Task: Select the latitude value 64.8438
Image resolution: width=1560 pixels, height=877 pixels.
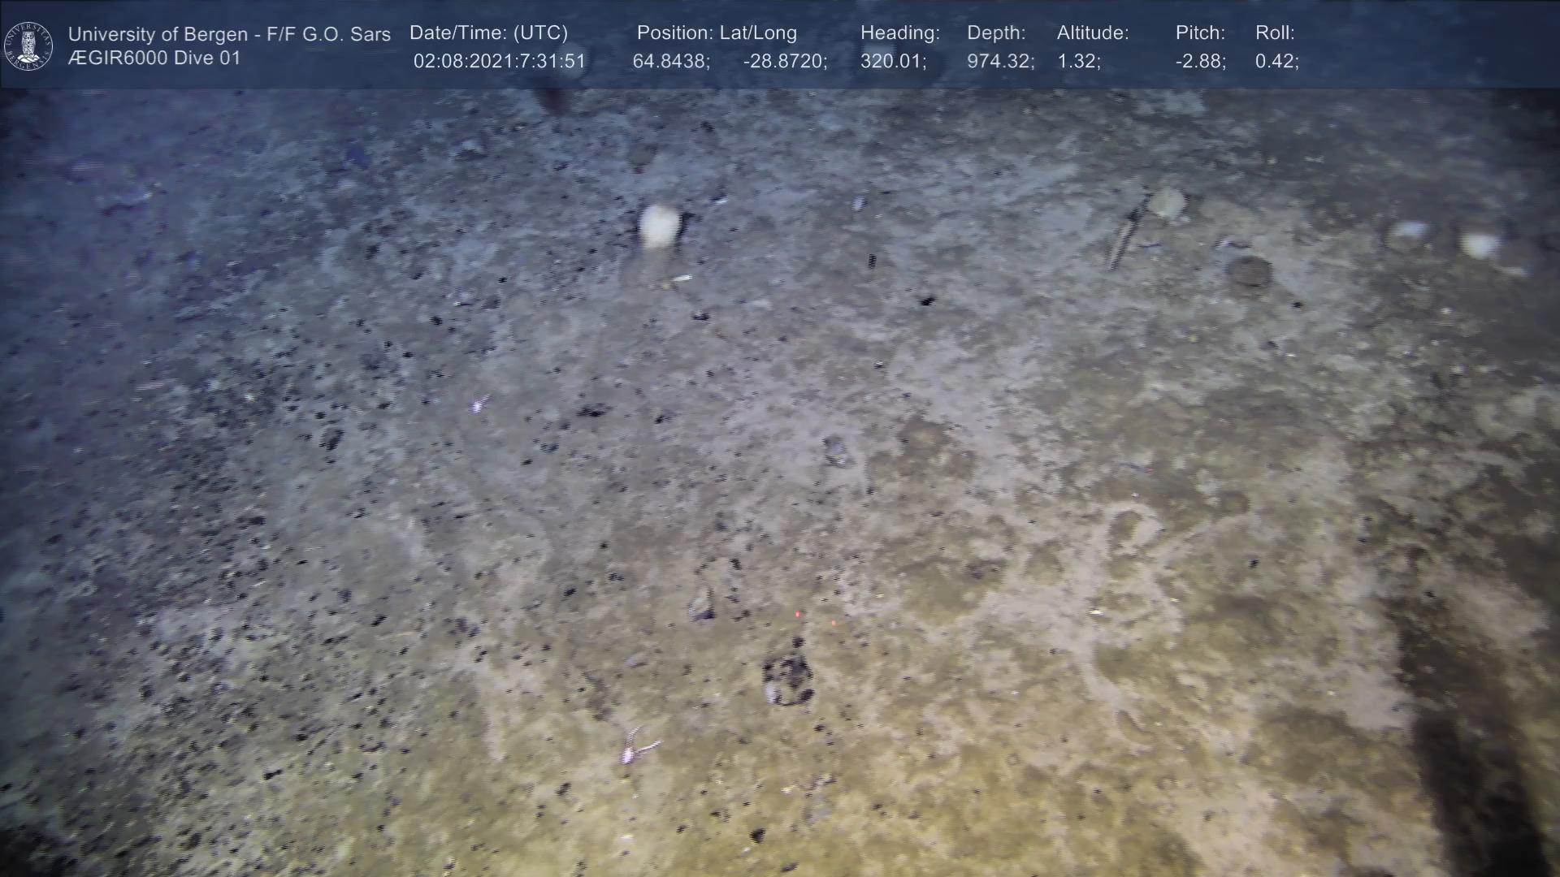Action: [x=670, y=62]
